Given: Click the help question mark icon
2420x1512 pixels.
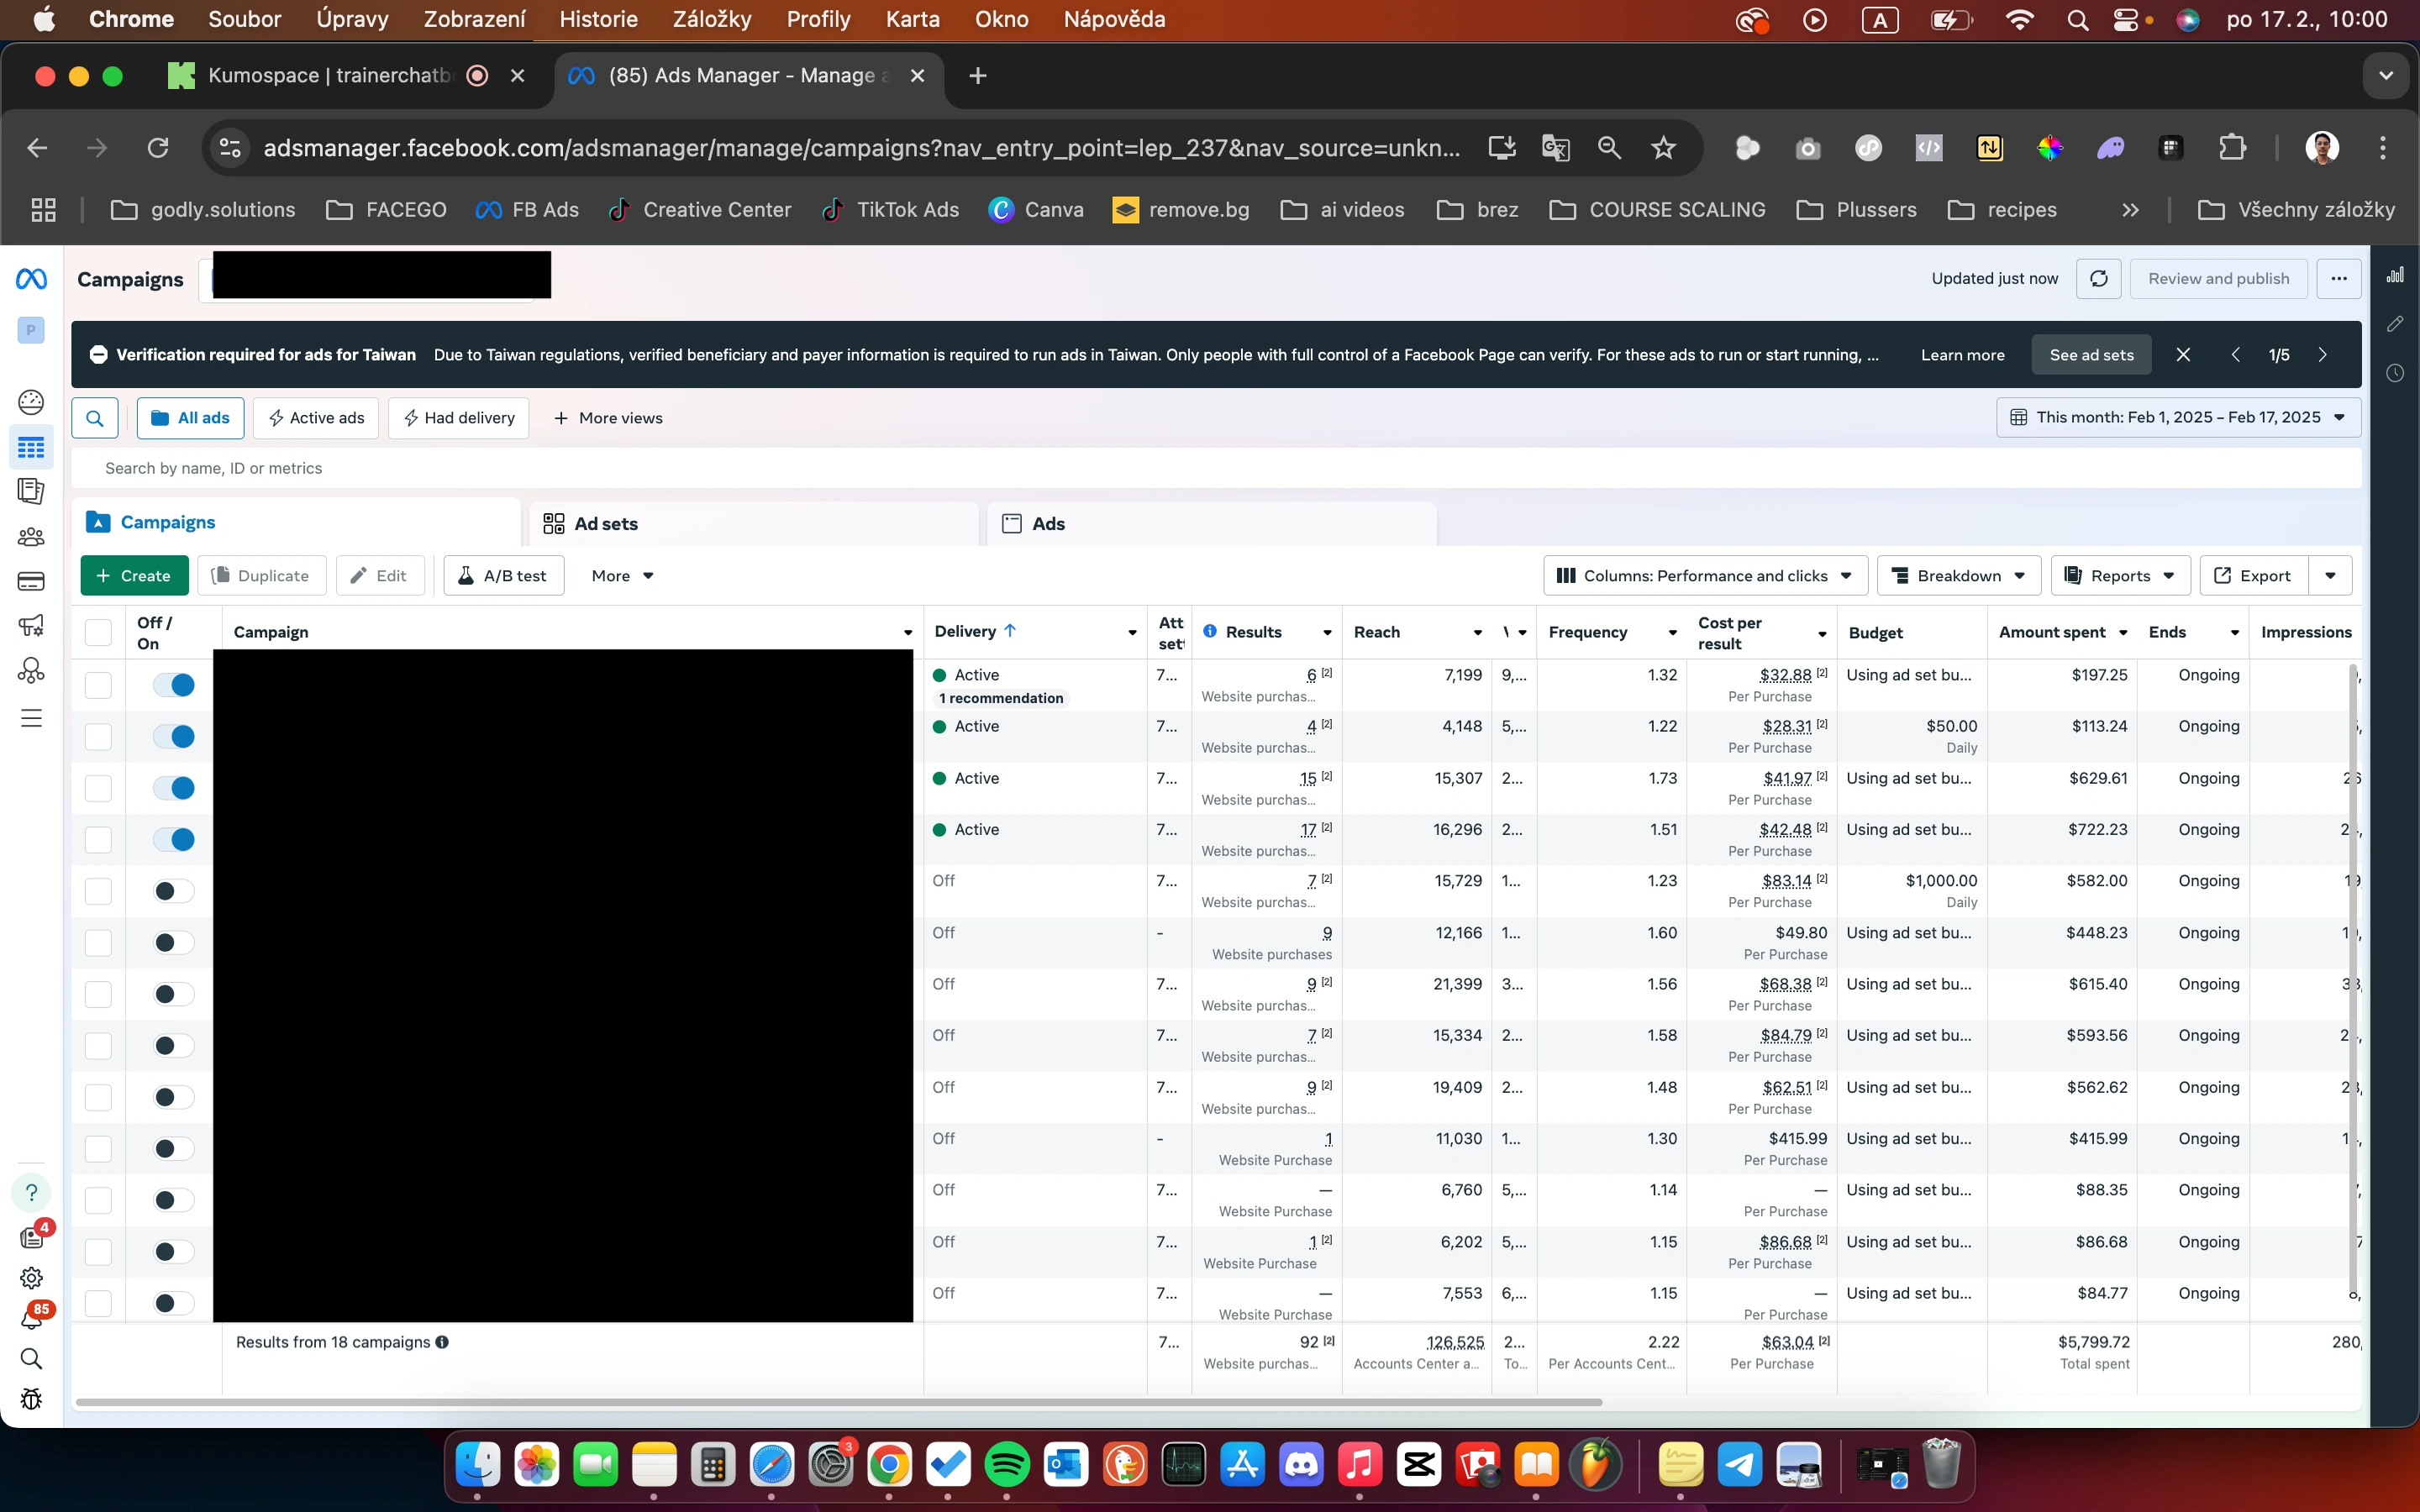Looking at the screenshot, I should tap(31, 1193).
